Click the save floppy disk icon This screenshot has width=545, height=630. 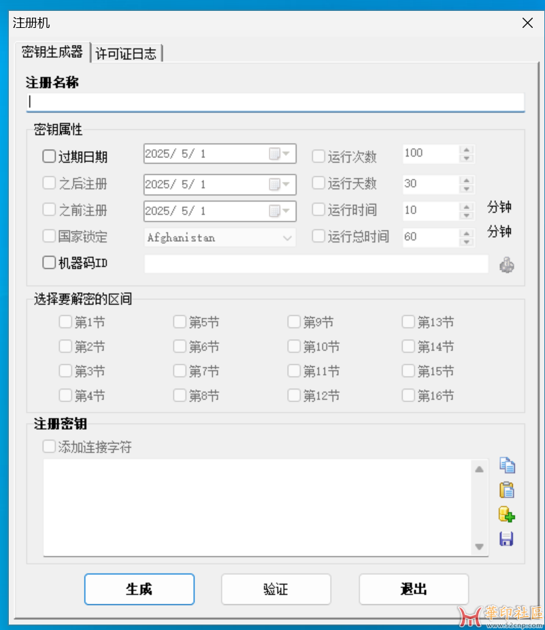pos(506,539)
